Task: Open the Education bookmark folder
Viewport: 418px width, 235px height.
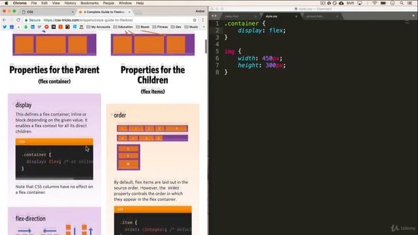Action: [123, 27]
